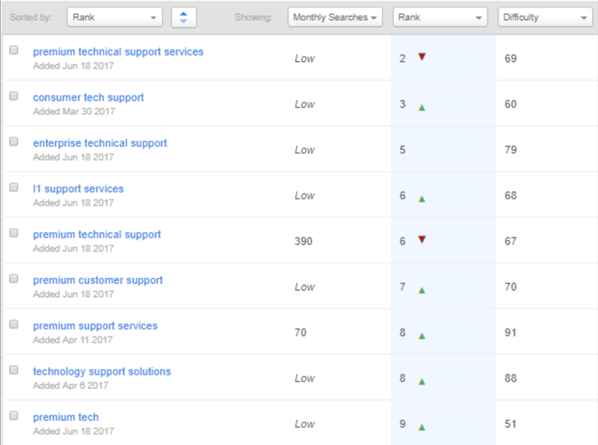Image resolution: width=598 pixels, height=445 pixels.
Task: Check the box for enterprise technical support
Action: tap(14, 142)
